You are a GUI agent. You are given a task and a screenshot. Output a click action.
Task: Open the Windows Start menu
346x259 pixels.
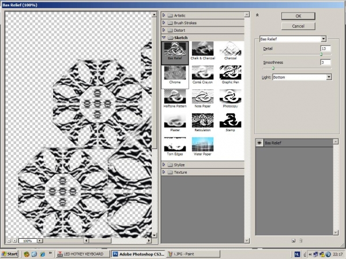point(9,254)
